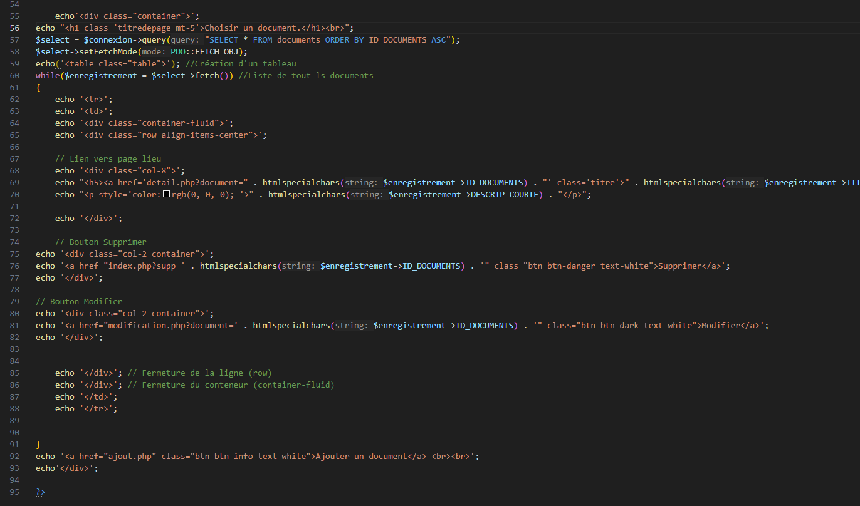
Task: Click the "detail.php?document=" href text
Action: 188,183
